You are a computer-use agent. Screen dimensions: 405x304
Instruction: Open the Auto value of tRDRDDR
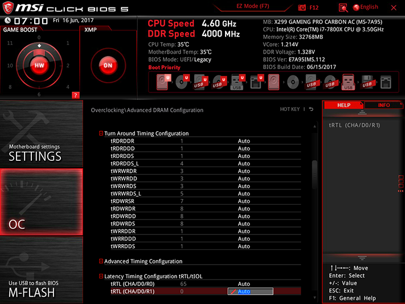tap(244, 141)
